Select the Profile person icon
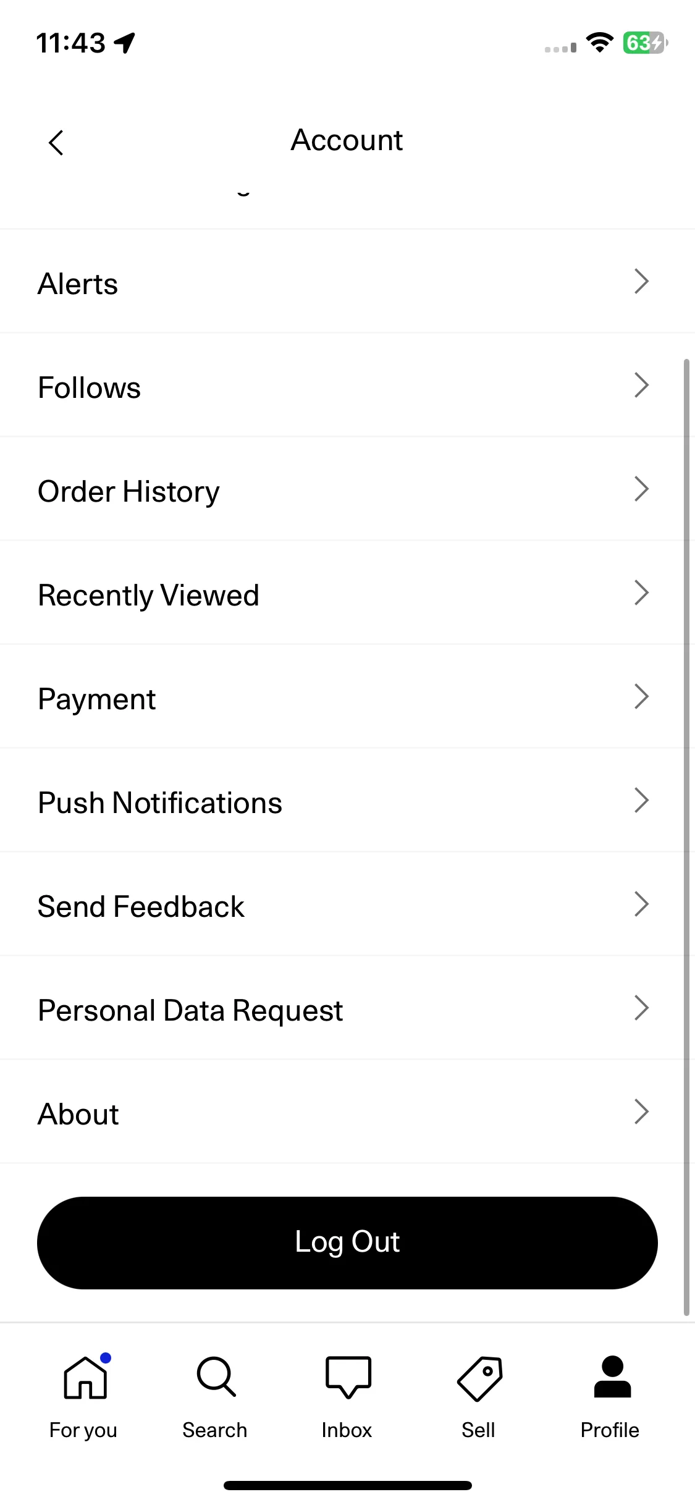The width and height of the screenshot is (695, 1505). point(612,1376)
